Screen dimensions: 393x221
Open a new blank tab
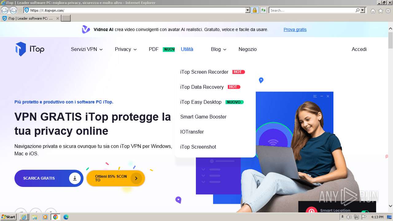pos(66,18)
